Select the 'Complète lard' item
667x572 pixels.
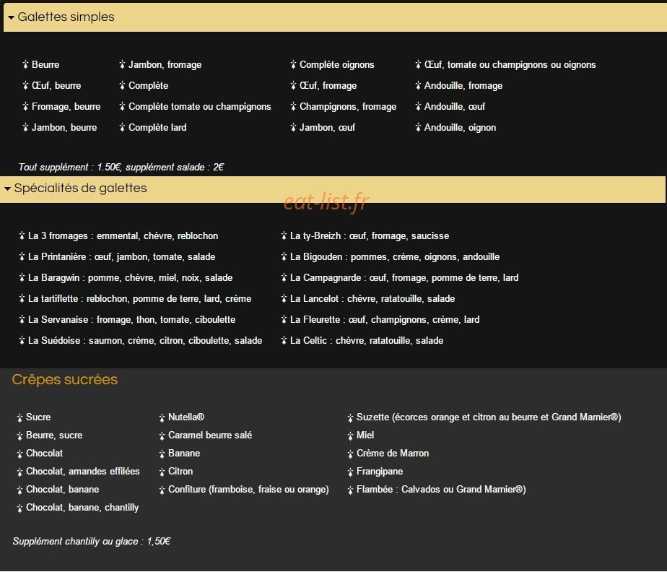pyautogui.click(x=157, y=127)
